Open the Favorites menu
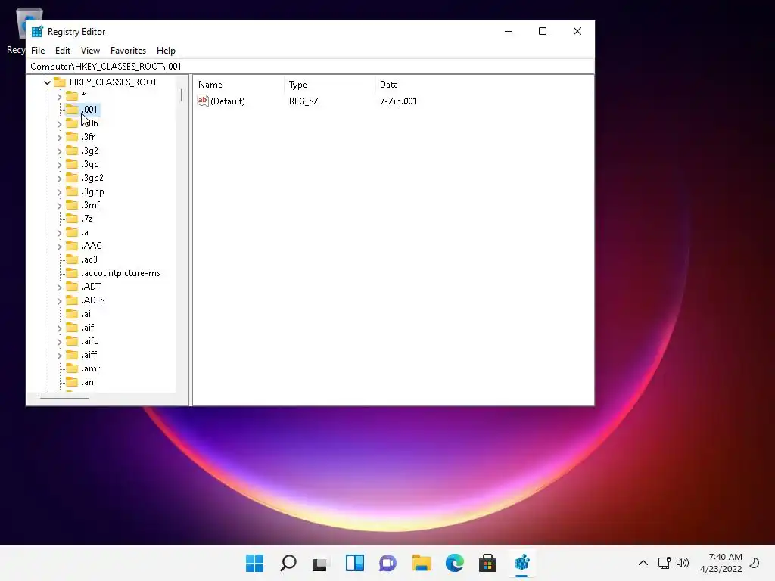This screenshot has height=581, width=775. coord(128,51)
